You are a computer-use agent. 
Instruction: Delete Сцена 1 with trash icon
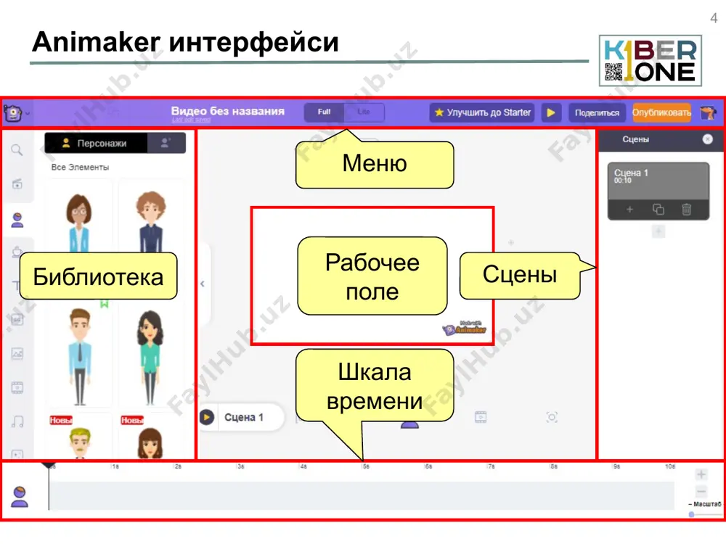coord(686,210)
